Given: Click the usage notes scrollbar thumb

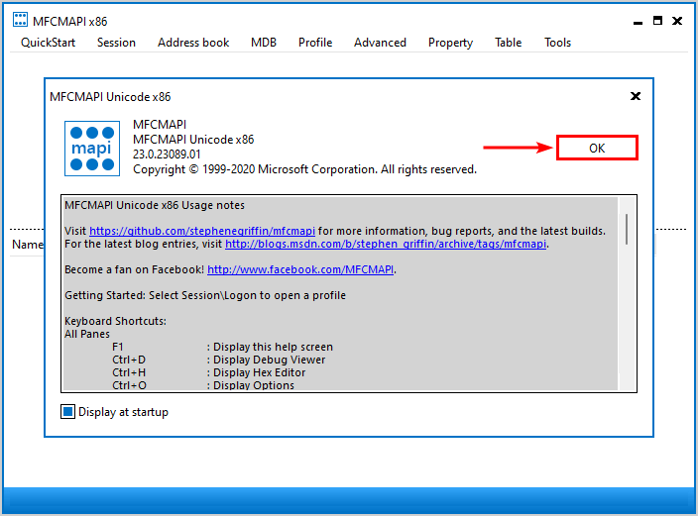Looking at the screenshot, I should pos(627,229).
